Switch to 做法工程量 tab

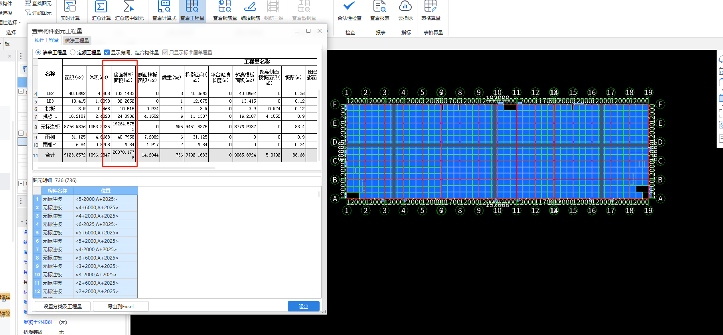(x=77, y=40)
